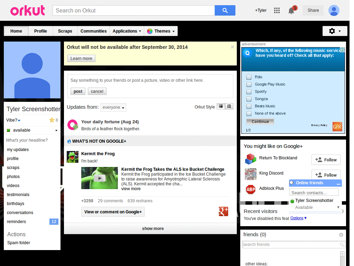Click the cancel button
The height and width of the screenshot is (266, 354).
click(x=97, y=91)
